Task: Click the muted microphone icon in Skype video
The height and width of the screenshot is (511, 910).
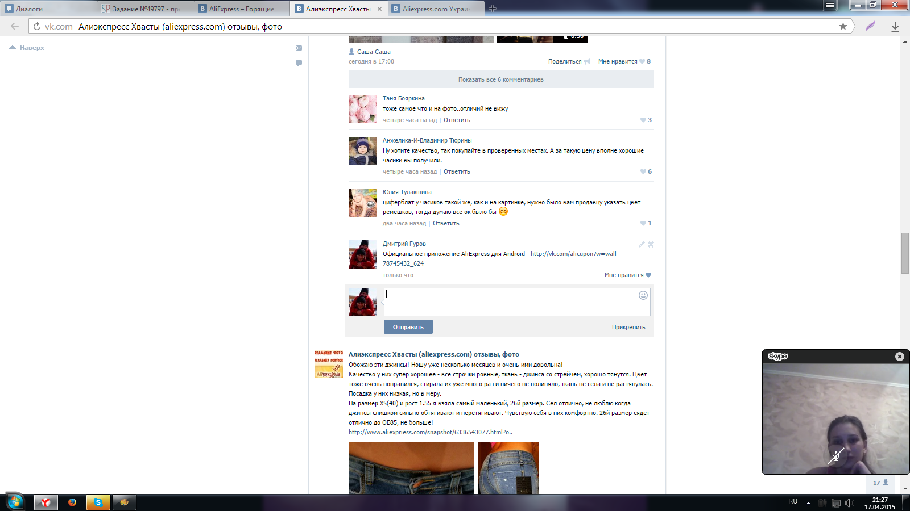Action: point(835,455)
